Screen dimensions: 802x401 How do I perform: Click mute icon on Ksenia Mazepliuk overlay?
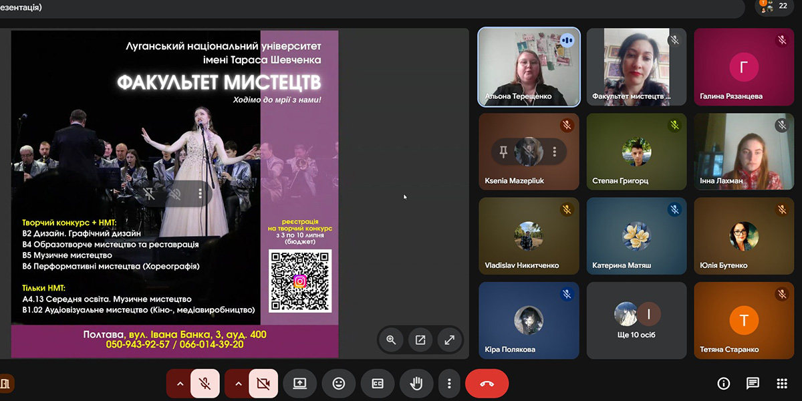(x=529, y=152)
